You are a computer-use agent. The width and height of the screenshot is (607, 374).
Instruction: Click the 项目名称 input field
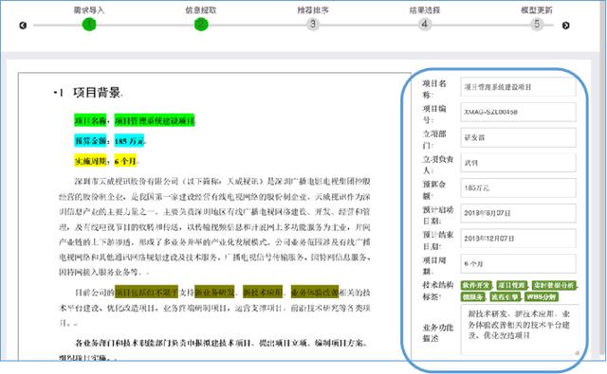(518, 87)
